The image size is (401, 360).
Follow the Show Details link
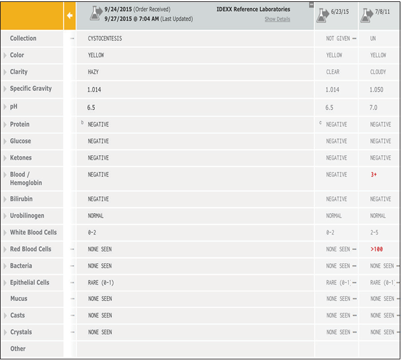[x=278, y=19]
